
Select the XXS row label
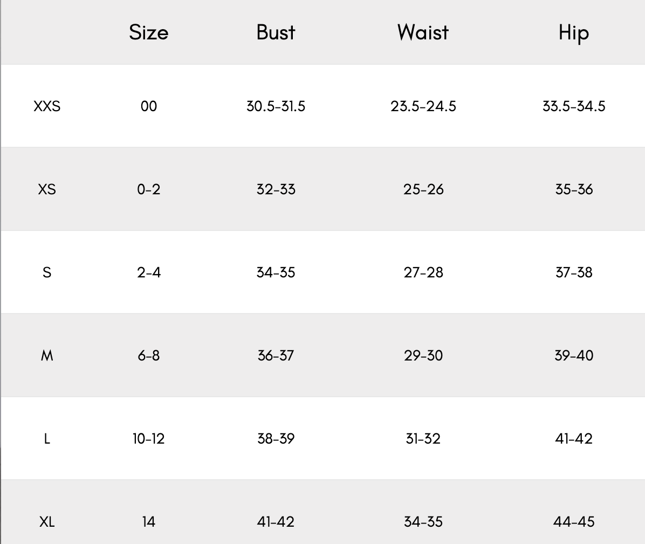(47, 106)
